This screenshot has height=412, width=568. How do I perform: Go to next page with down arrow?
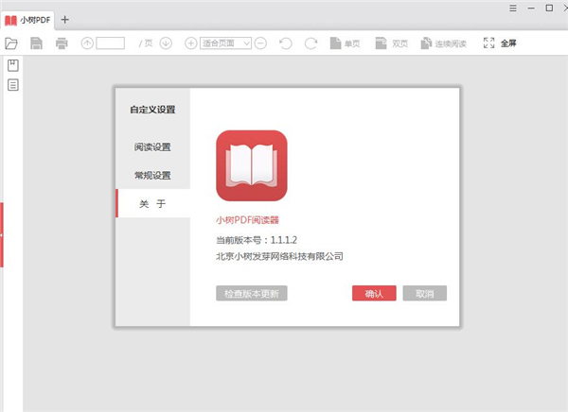tap(166, 43)
